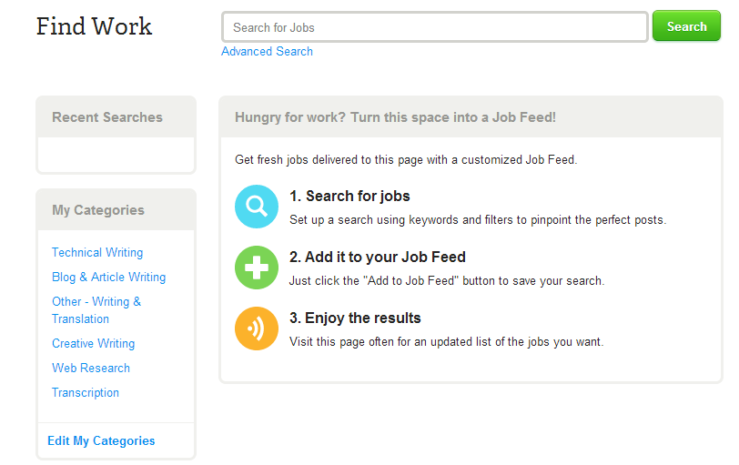
Task: Click the '3. Enjoy the results' heading
Action: coord(355,318)
